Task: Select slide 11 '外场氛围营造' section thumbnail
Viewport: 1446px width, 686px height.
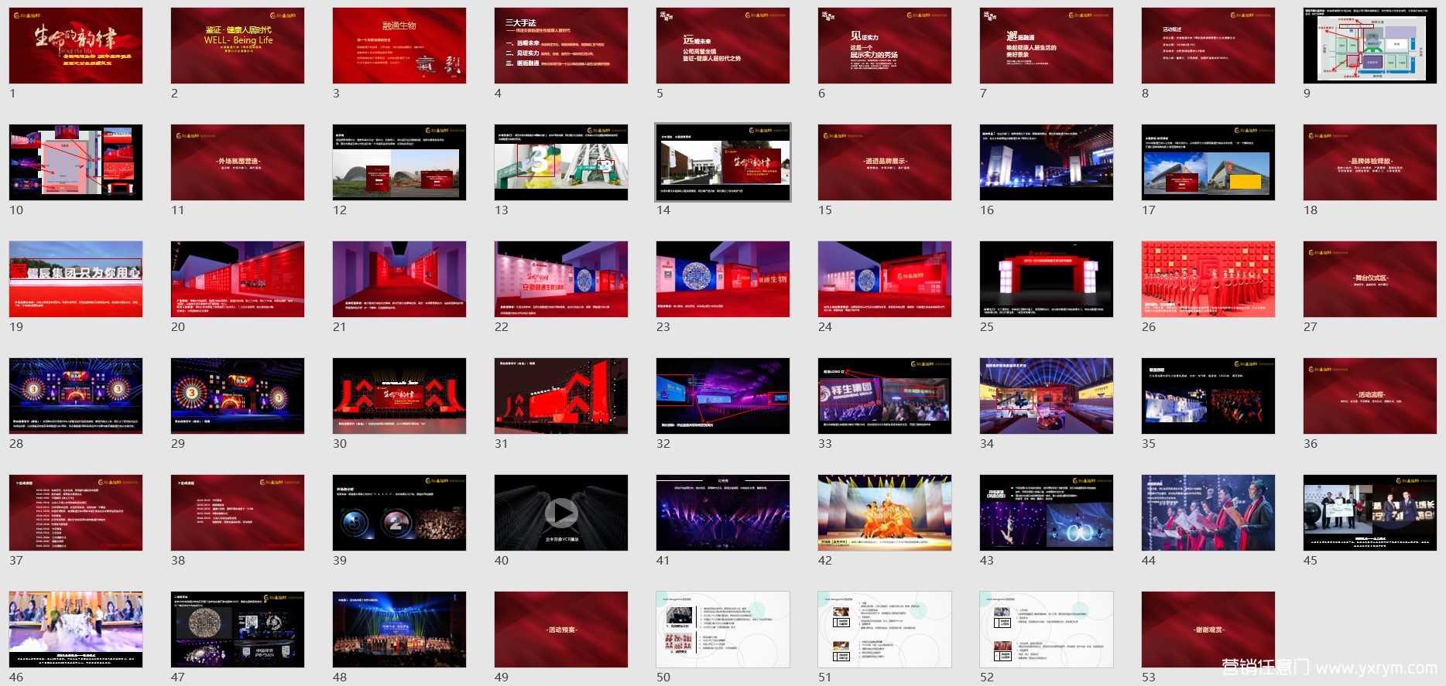Action: pos(238,162)
